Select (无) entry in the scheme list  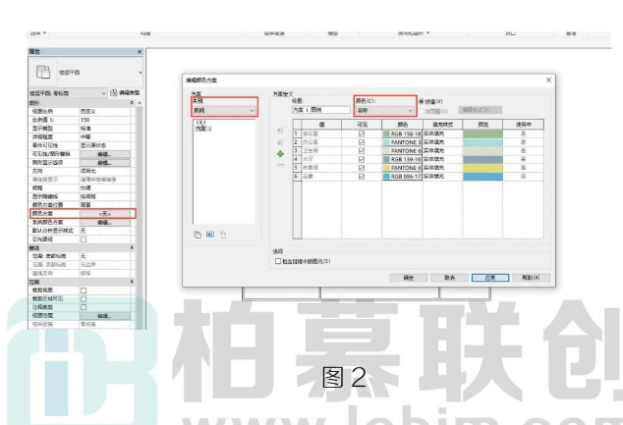coord(201,123)
